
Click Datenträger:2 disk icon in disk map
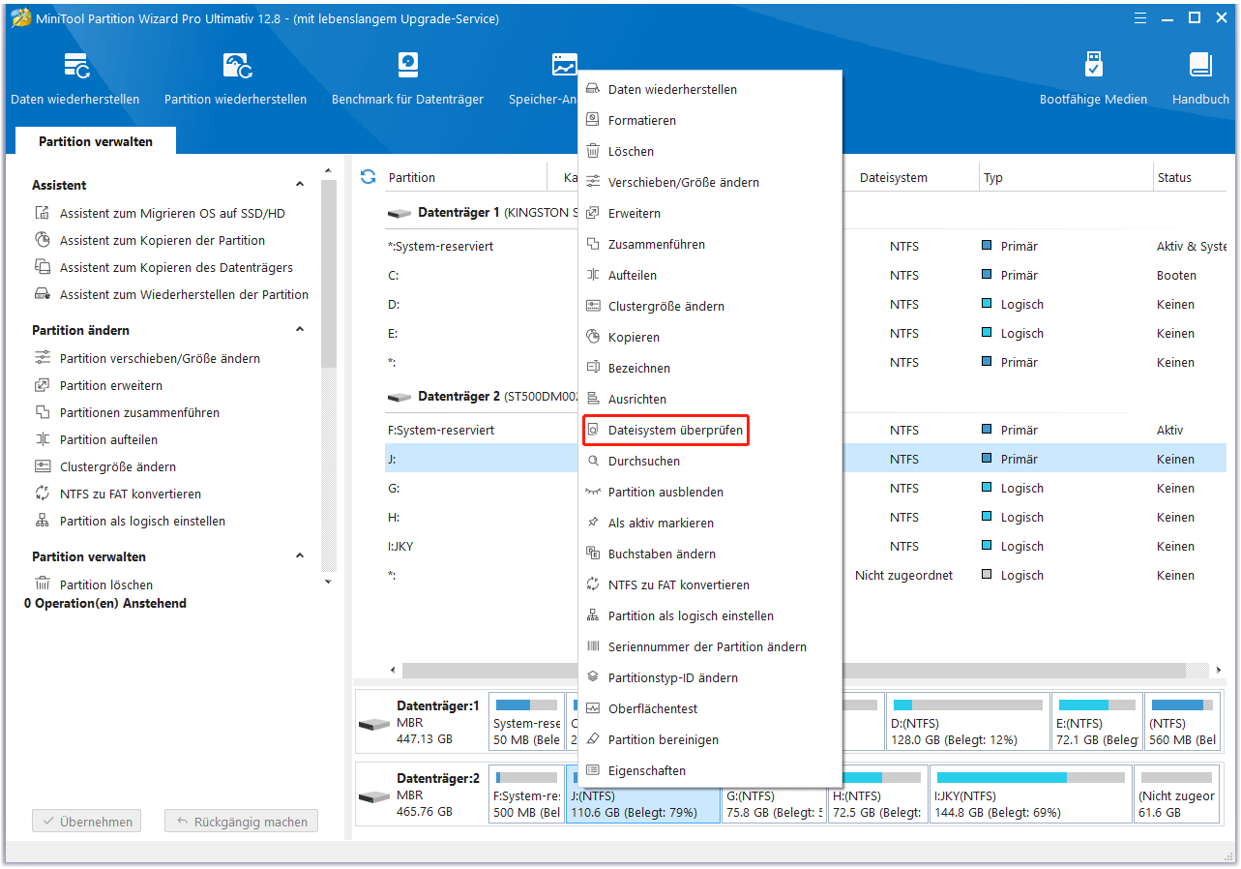click(373, 797)
